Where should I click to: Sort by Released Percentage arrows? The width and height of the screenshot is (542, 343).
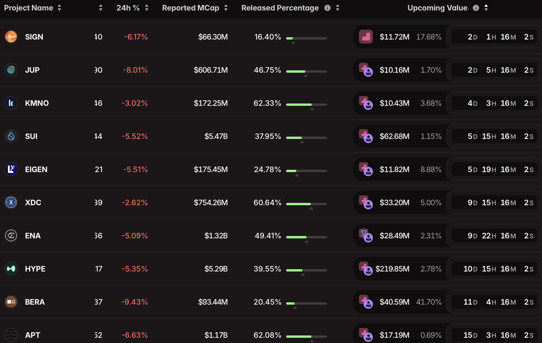[338, 8]
